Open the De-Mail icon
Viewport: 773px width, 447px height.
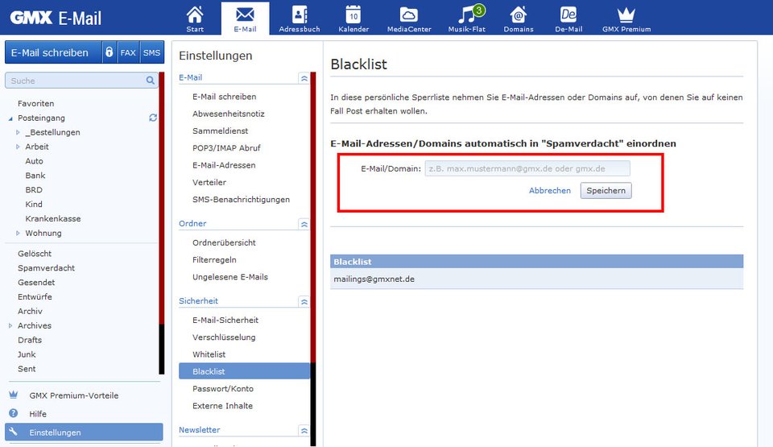tap(568, 14)
